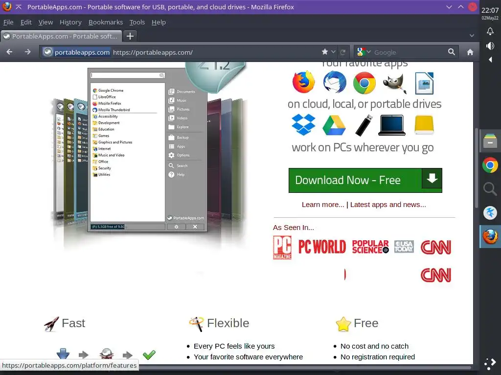Click the Thunderbird mail icon
The width and height of the screenshot is (501, 375).
(335, 82)
